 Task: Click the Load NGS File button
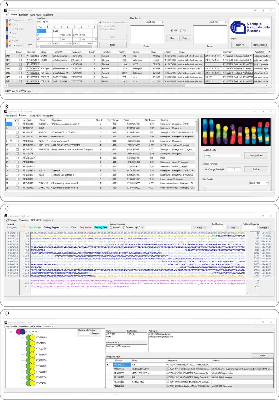tap(256, 156)
